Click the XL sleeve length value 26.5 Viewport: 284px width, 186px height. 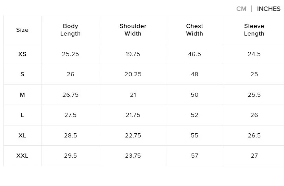tap(254, 135)
